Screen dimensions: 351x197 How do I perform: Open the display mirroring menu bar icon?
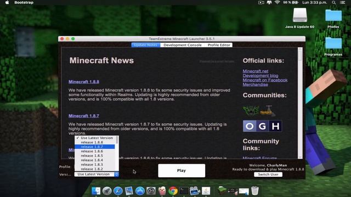tap(269, 2)
